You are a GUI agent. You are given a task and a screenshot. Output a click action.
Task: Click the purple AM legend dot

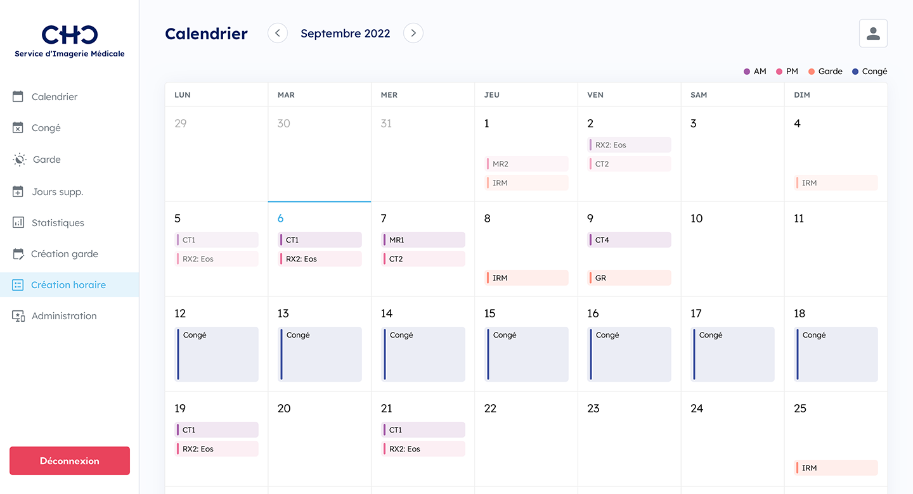click(747, 72)
